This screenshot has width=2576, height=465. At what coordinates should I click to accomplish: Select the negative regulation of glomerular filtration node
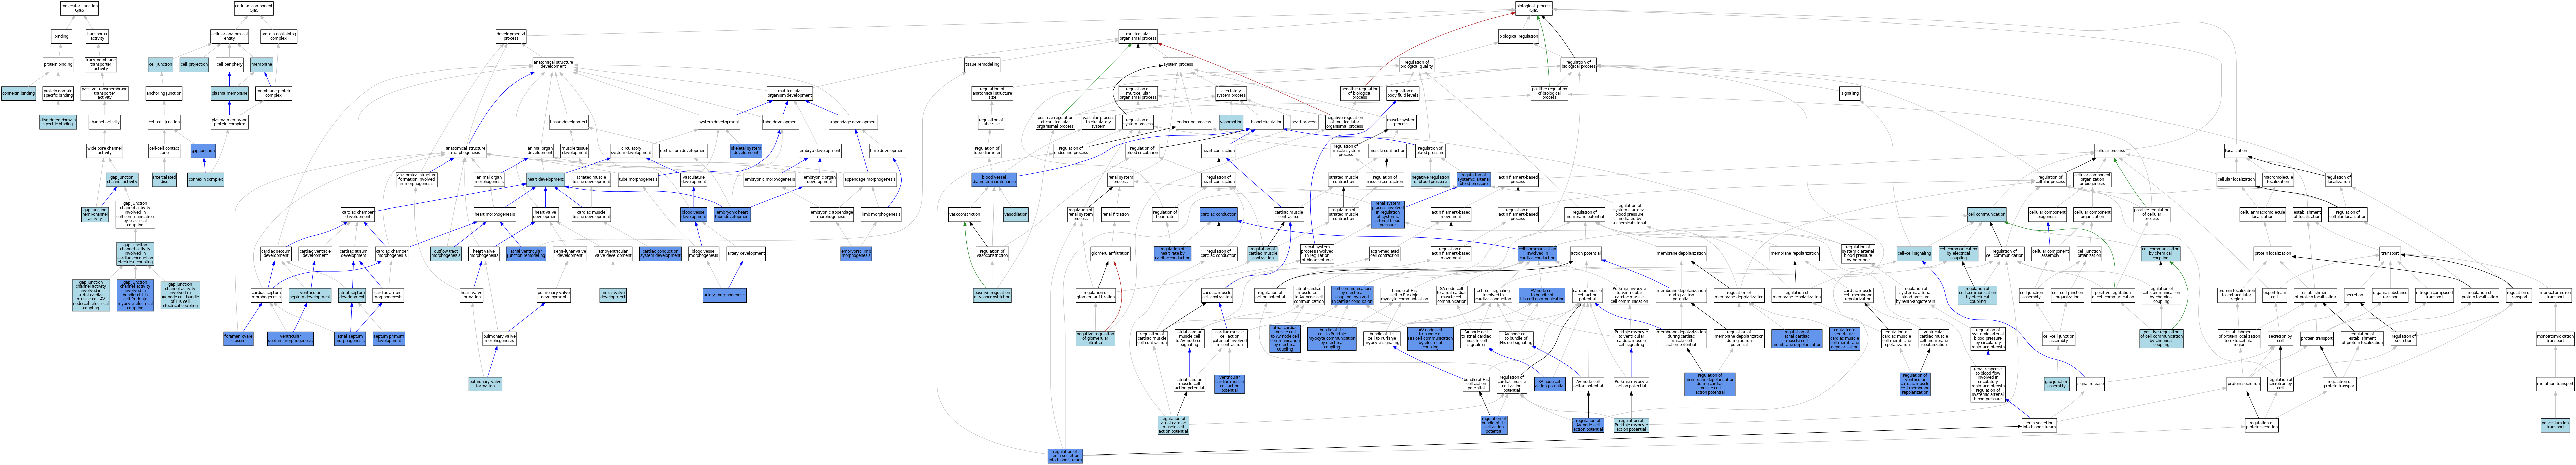(x=1095, y=339)
